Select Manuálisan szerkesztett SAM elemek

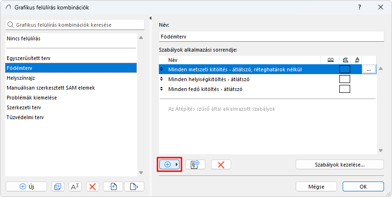(71, 88)
